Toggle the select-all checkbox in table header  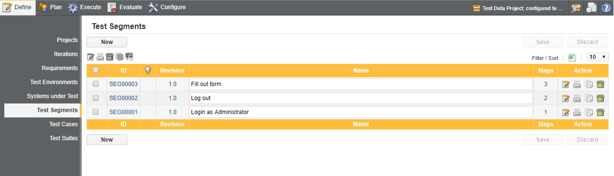point(96,71)
